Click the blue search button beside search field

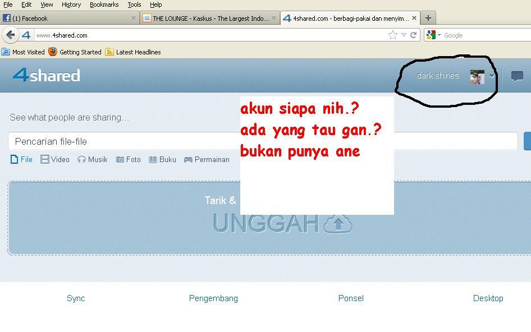click(527, 141)
